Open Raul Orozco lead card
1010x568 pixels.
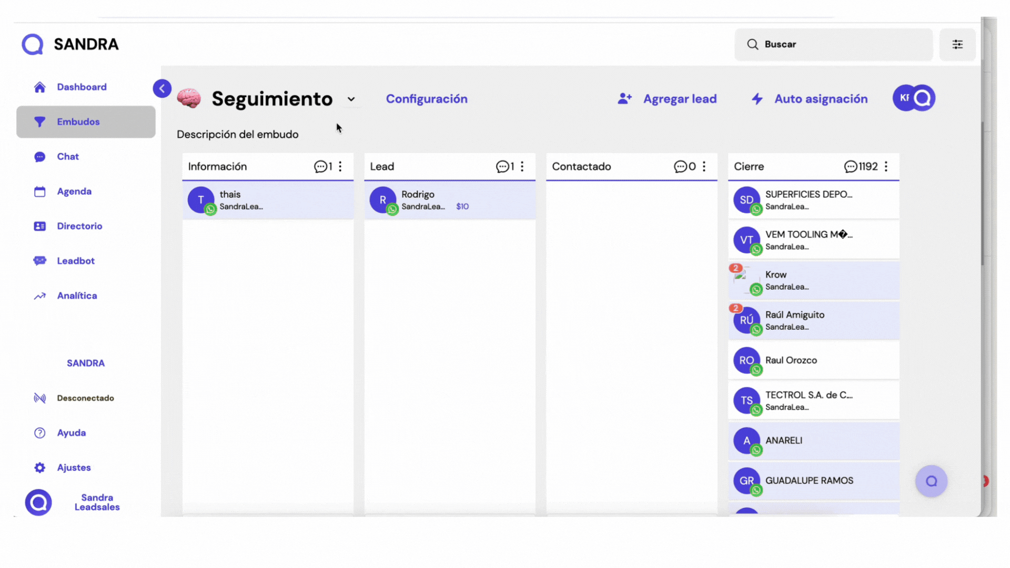[814, 361]
